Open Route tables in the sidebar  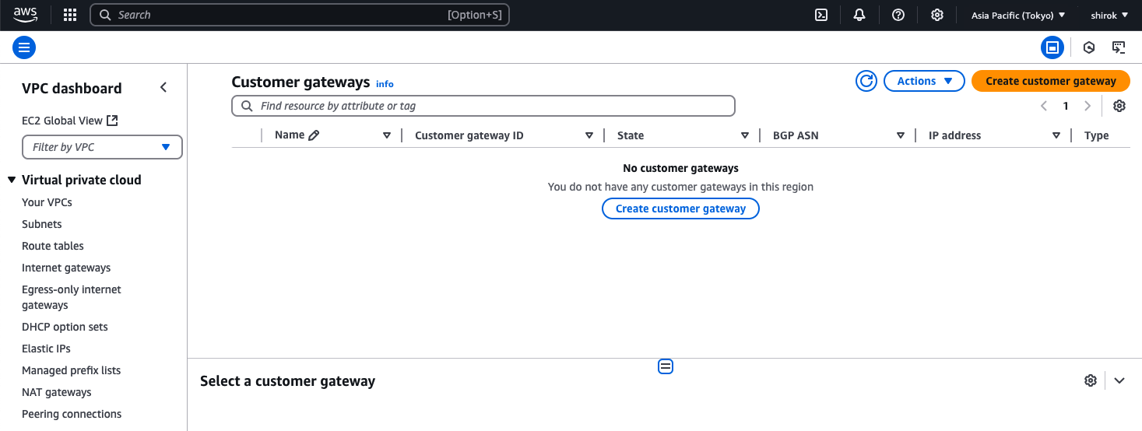pyautogui.click(x=53, y=246)
